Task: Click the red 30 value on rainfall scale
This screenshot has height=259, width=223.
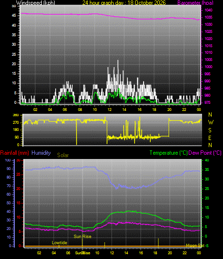Action: pos(19,160)
